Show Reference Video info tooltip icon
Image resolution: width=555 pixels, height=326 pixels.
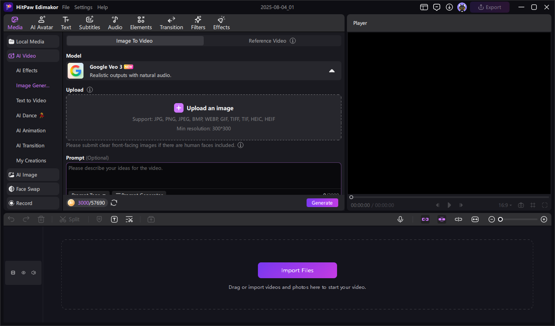(x=293, y=41)
